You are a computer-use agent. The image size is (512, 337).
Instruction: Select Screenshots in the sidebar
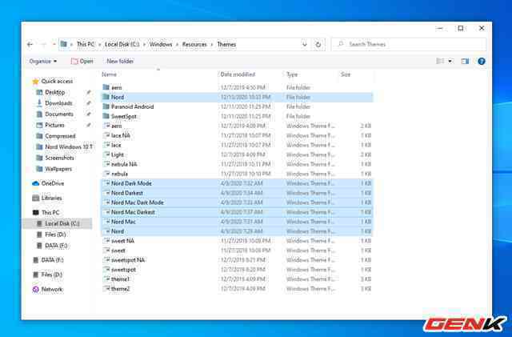[x=55, y=158]
